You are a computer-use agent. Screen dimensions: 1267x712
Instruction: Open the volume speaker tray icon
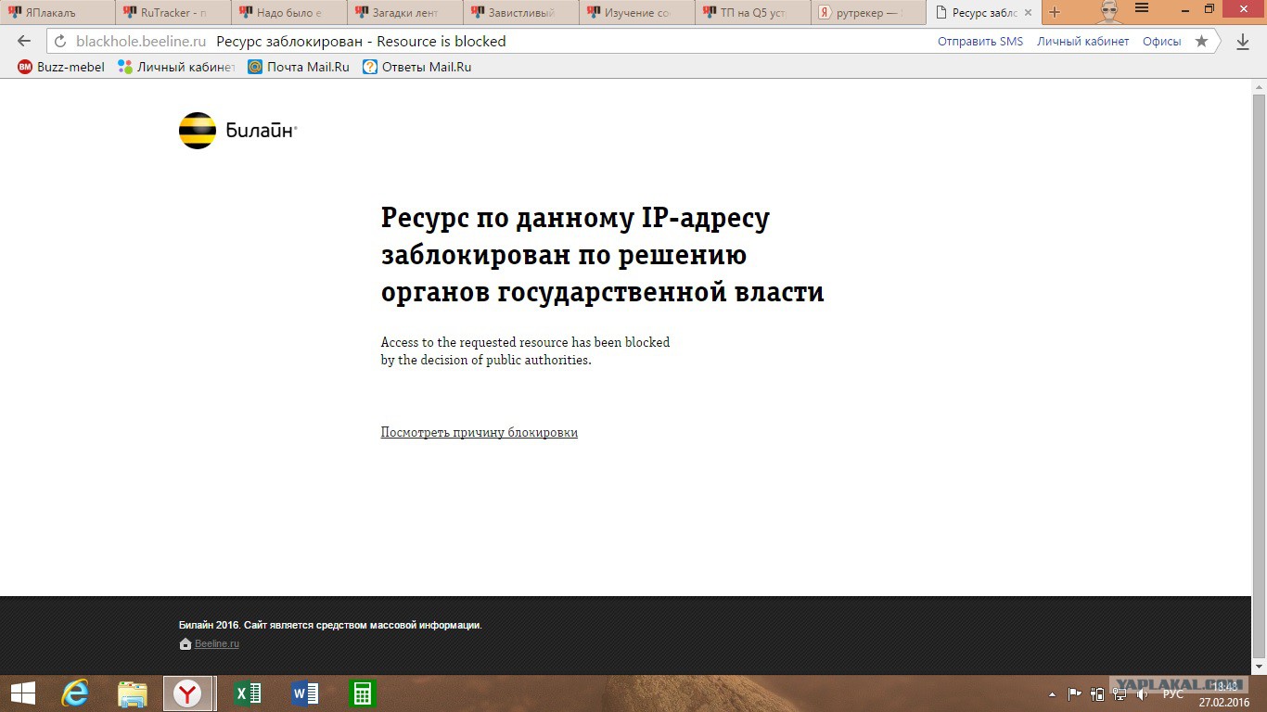(1144, 693)
